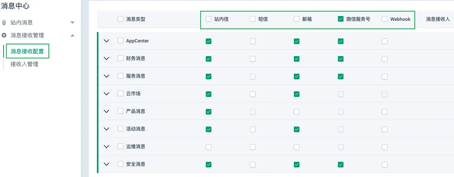Expand the 站内消息 menu arrow
The image size is (454, 177).
pyautogui.click(x=72, y=22)
